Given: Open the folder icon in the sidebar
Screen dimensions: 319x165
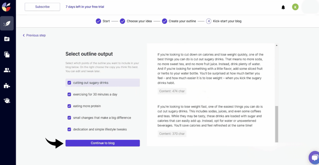Looking at the screenshot, I should (7, 39).
